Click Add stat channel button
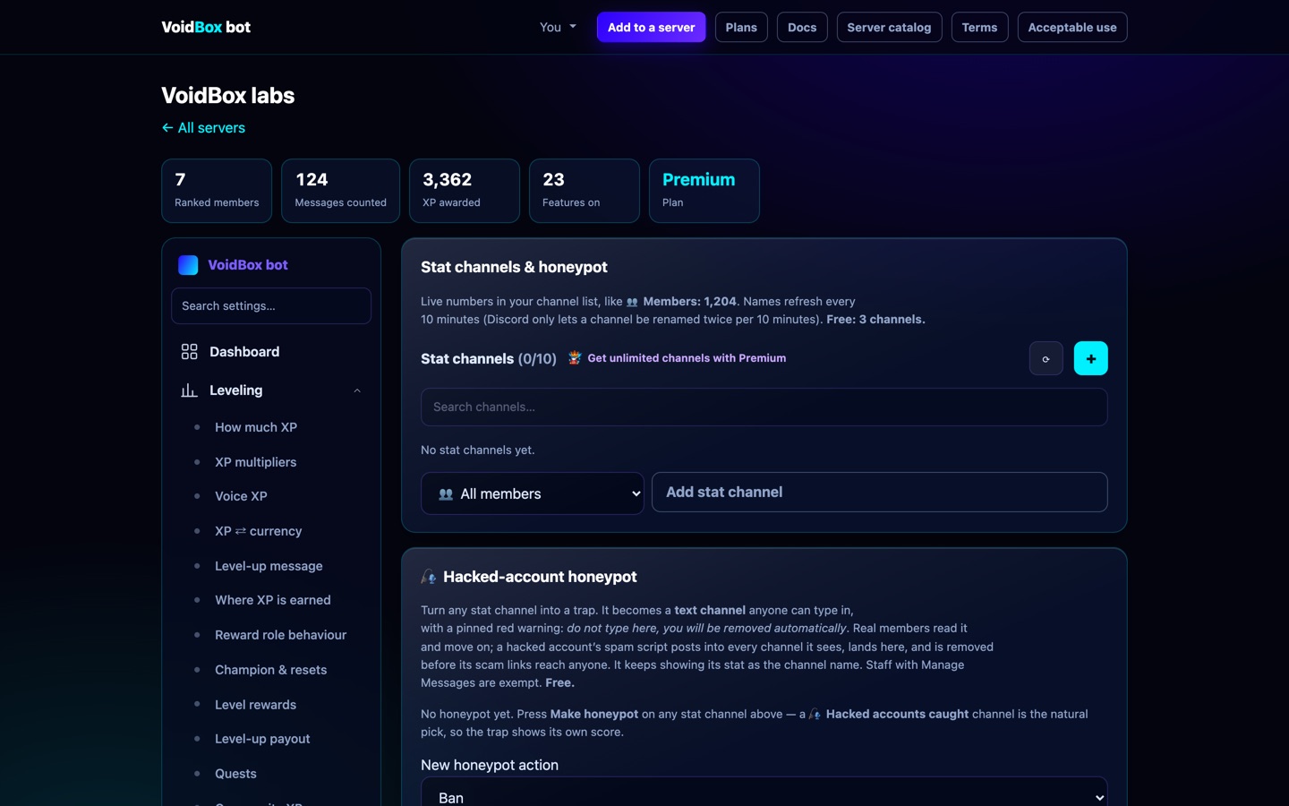Screen dimensions: 1289x806 (x=879, y=493)
